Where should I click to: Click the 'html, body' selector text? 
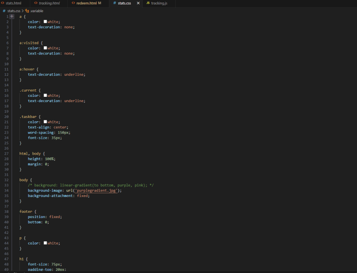(x=30, y=154)
